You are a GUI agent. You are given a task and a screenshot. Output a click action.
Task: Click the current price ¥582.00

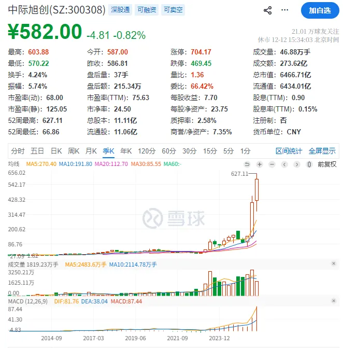[45, 32]
